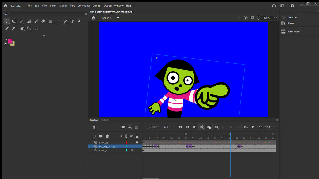Play the animation from the timeline

[253, 127]
